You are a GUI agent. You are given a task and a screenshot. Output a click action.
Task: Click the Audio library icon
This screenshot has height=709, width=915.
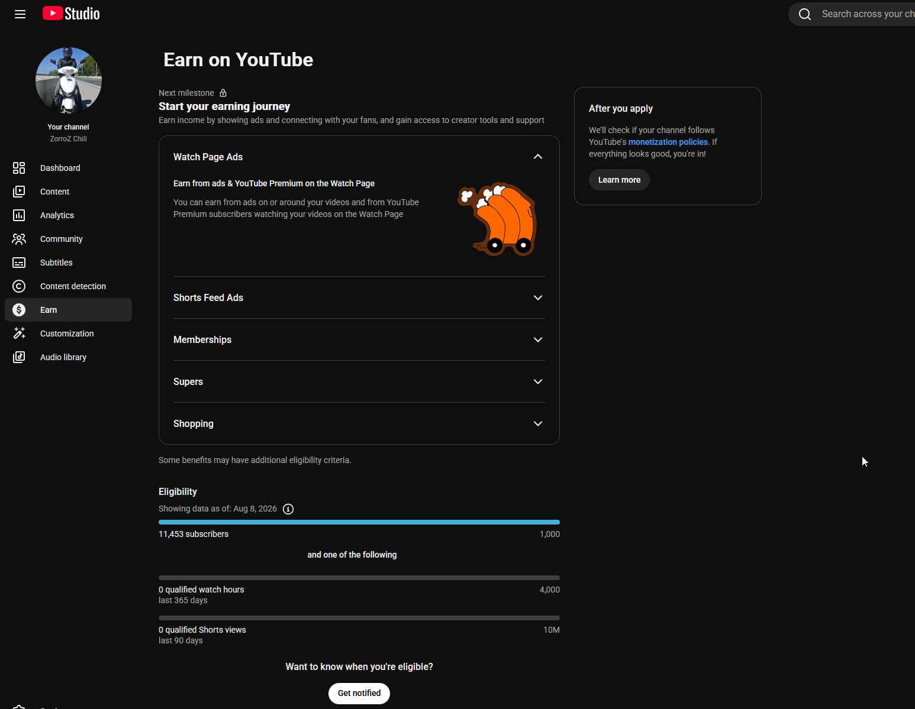(x=19, y=357)
